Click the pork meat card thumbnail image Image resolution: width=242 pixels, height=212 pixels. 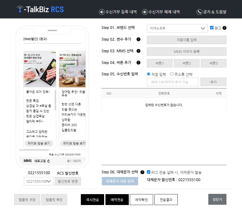tap(40, 69)
